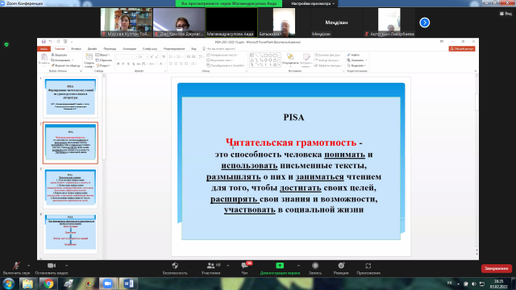Switch to the Insert ribbon tab
The width and height of the screenshot is (516, 290).
[76, 48]
